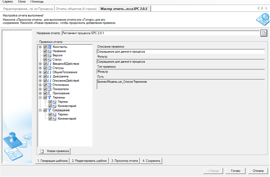Click the Термины filter funnel icon
Screen dimensions: 270x177
pyautogui.click(x=49, y=98)
